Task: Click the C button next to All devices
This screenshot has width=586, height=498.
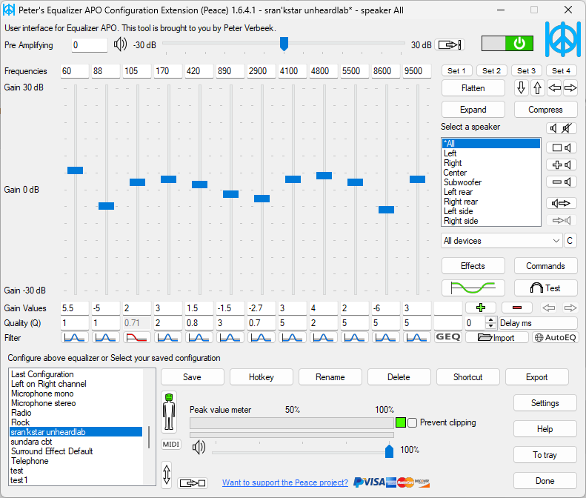Action: click(x=570, y=241)
